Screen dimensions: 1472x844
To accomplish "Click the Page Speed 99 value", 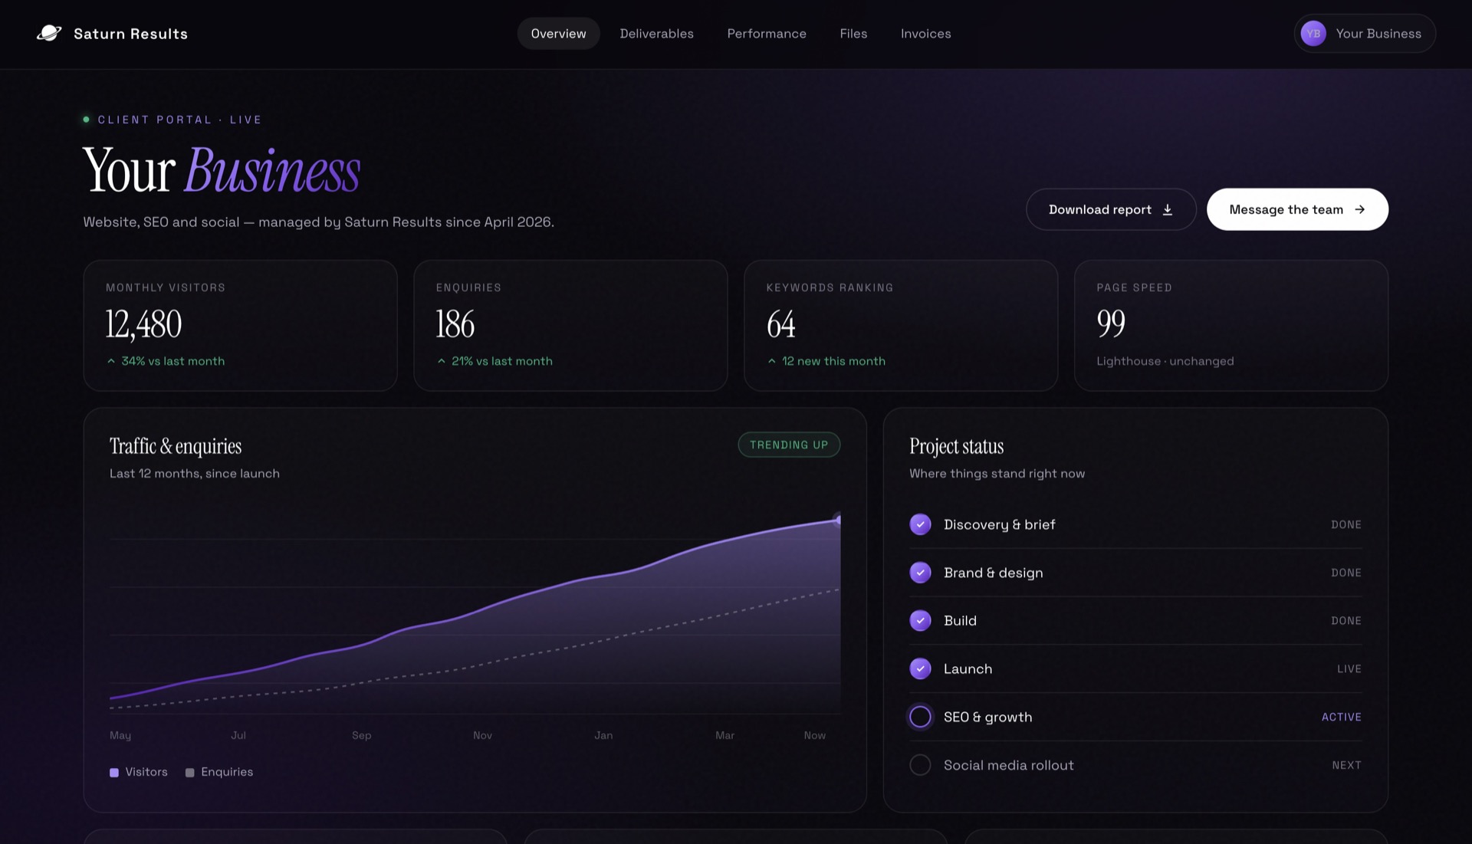I will (x=1111, y=323).
